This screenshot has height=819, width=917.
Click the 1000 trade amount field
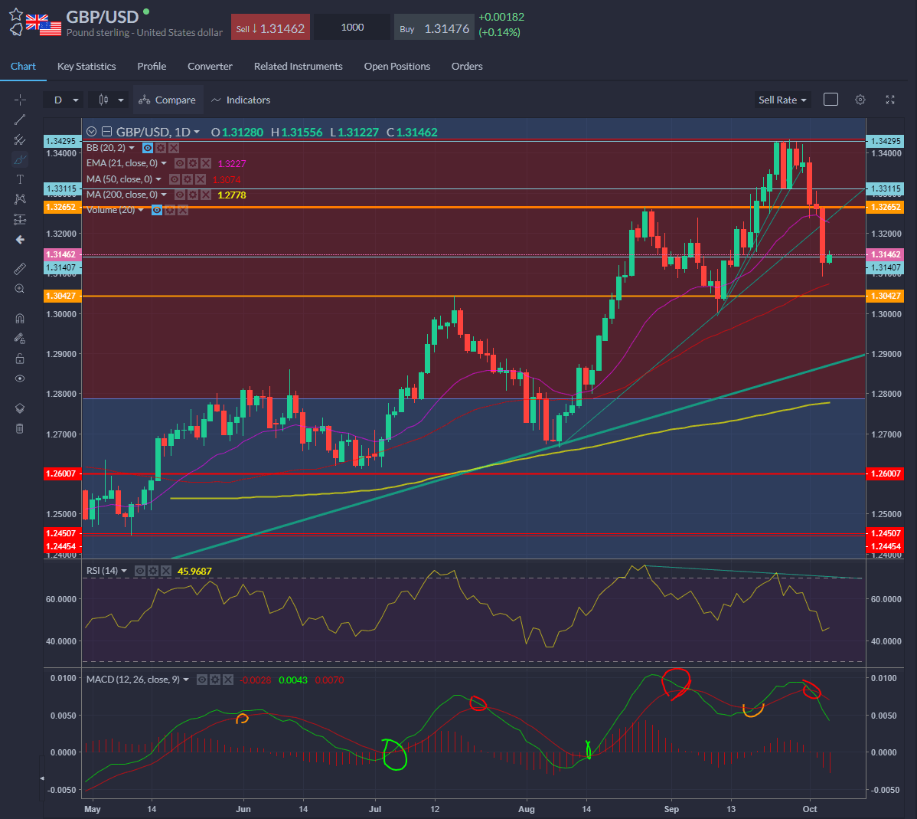click(x=352, y=28)
